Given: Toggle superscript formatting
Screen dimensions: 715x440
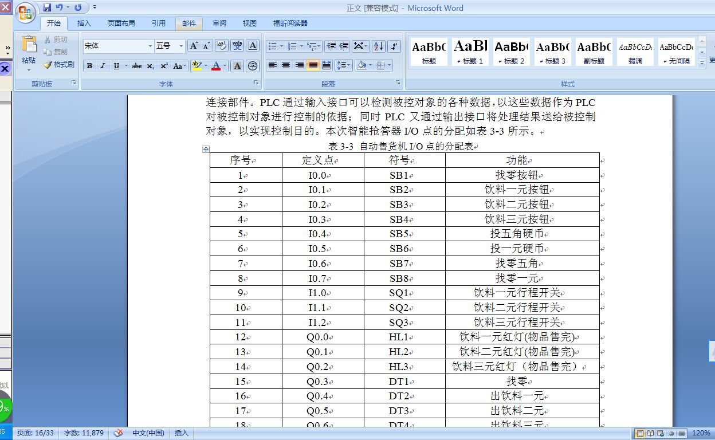Looking at the screenshot, I should 164,66.
